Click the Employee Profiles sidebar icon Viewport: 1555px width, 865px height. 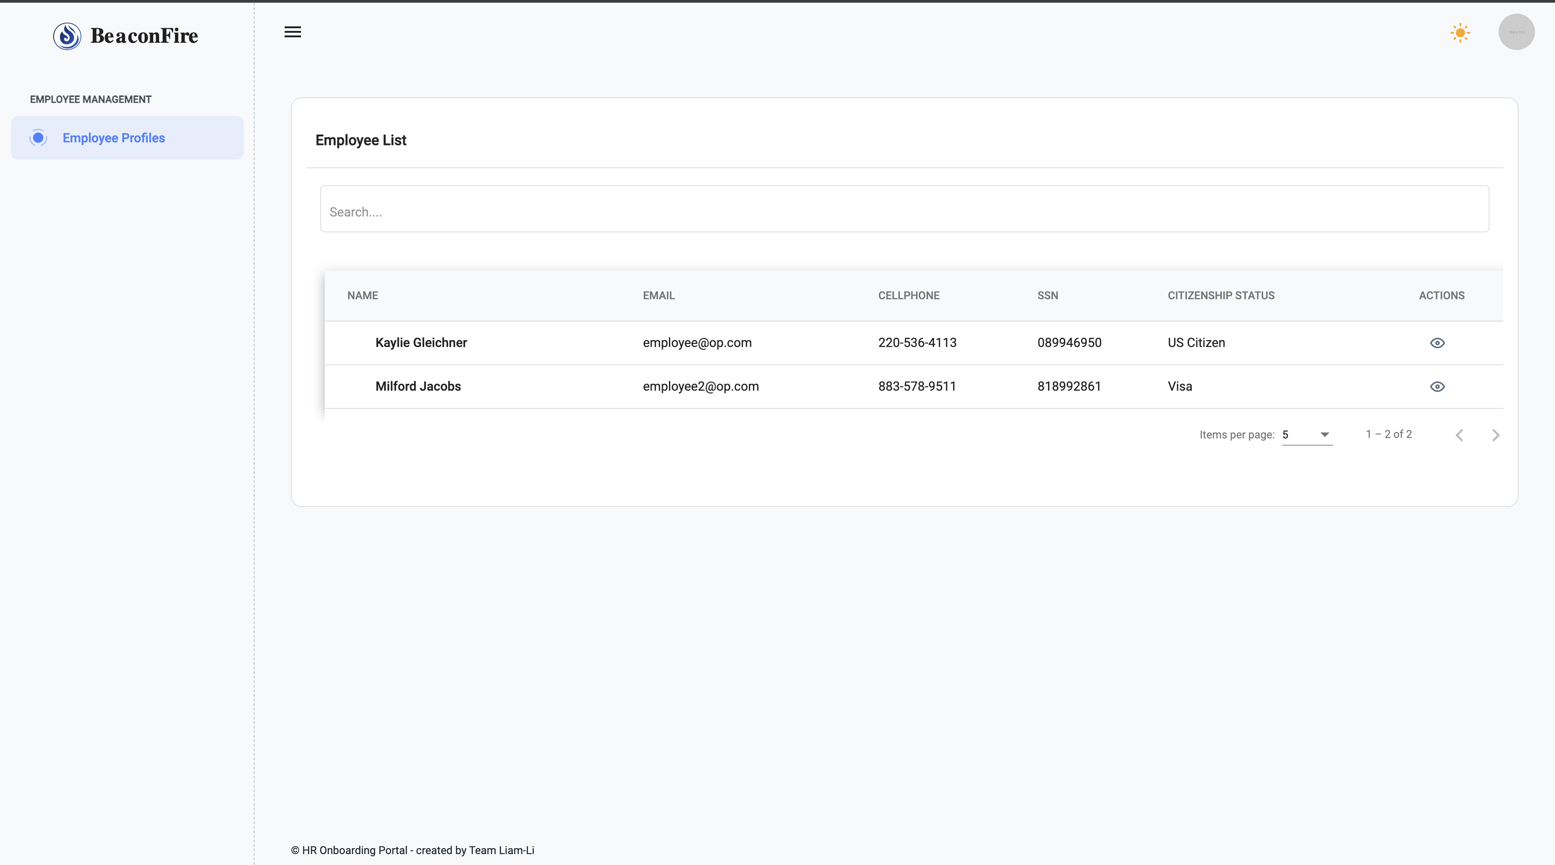pyautogui.click(x=38, y=138)
